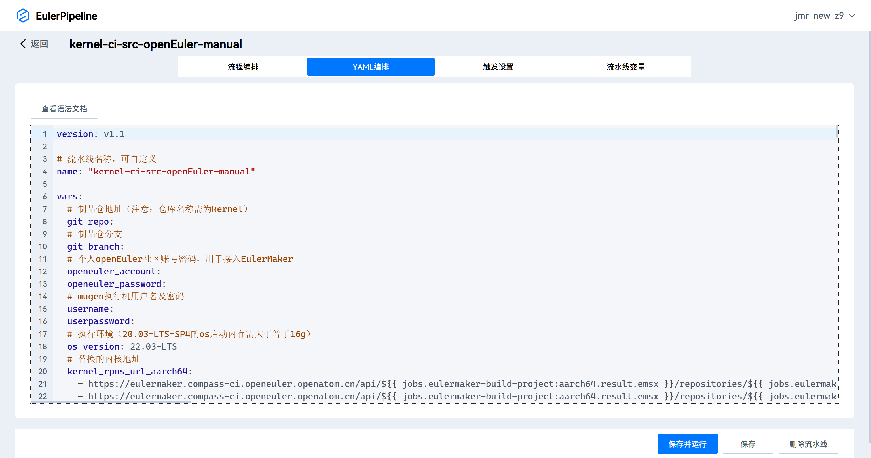Select the YAML编排 tab
871x458 pixels.
click(371, 67)
